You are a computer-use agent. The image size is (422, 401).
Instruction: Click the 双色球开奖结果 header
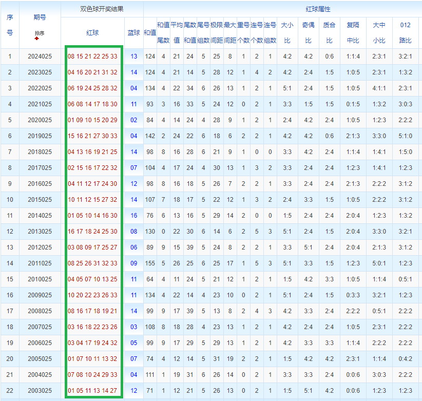[x=102, y=9]
